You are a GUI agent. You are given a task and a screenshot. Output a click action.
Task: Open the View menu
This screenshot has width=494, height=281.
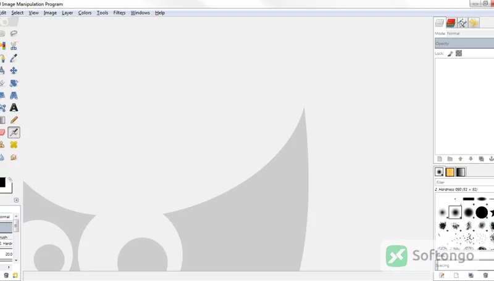pos(33,13)
